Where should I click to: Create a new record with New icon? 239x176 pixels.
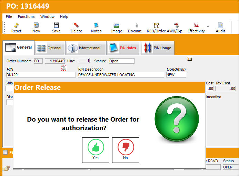tap(36, 28)
